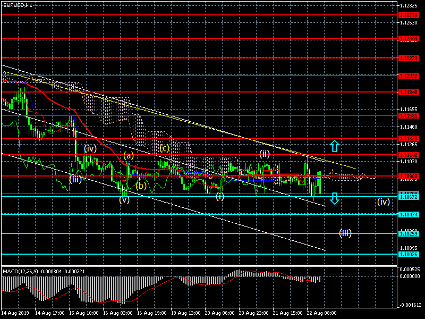Select the red 1.11142 price tag

(409, 155)
